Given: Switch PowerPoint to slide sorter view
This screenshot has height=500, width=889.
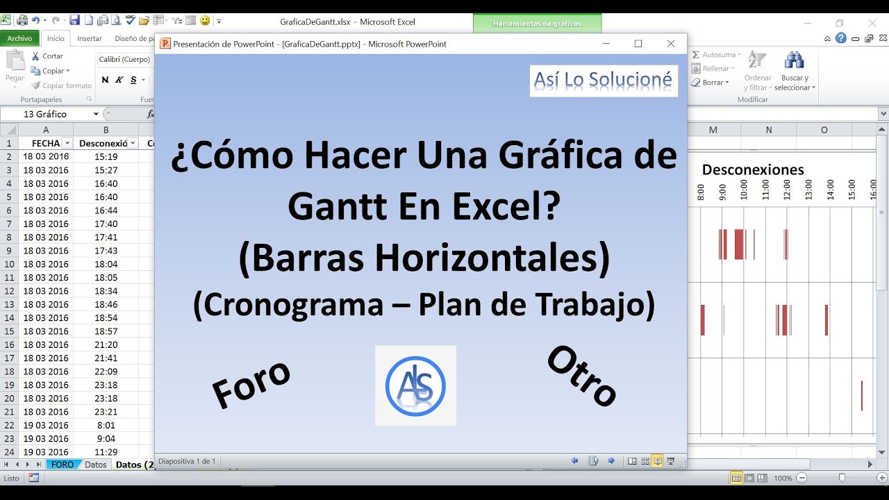Looking at the screenshot, I should tap(645, 460).
